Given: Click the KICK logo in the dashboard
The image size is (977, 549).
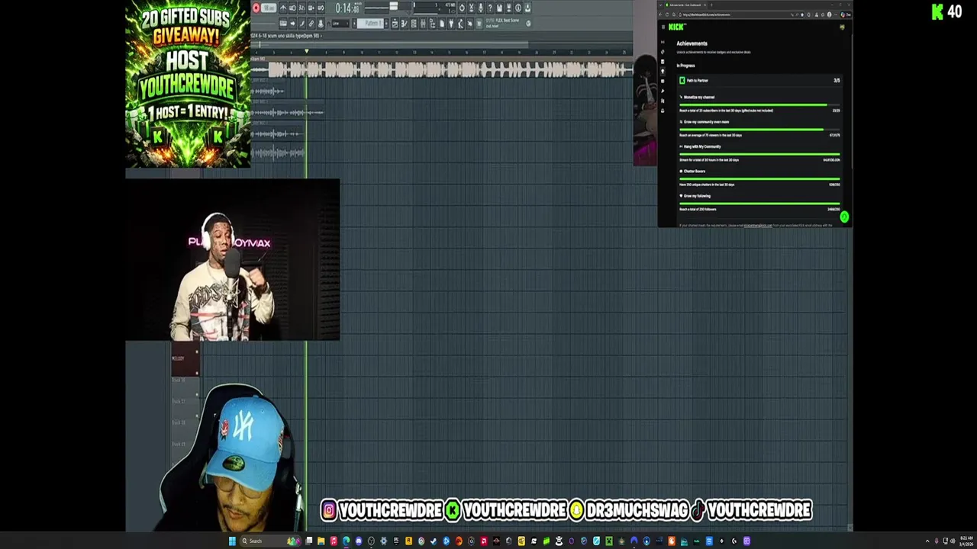Looking at the screenshot, I should (x=676, y=27).
